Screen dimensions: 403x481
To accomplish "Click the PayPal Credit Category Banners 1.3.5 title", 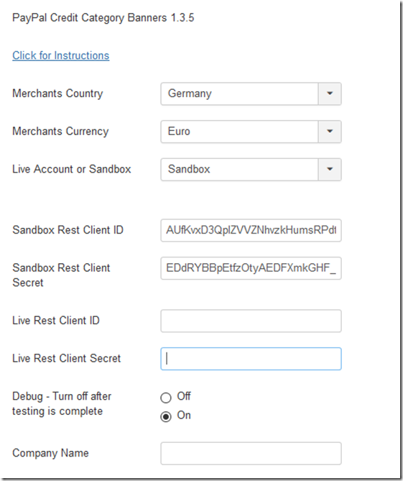I will coord(103,18).
